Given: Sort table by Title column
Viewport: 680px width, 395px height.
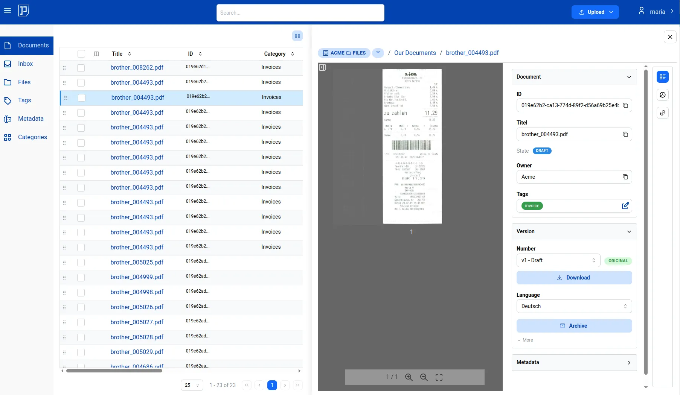Looking at the screenshot, I should pyautogui.click(x=130, y=54).
